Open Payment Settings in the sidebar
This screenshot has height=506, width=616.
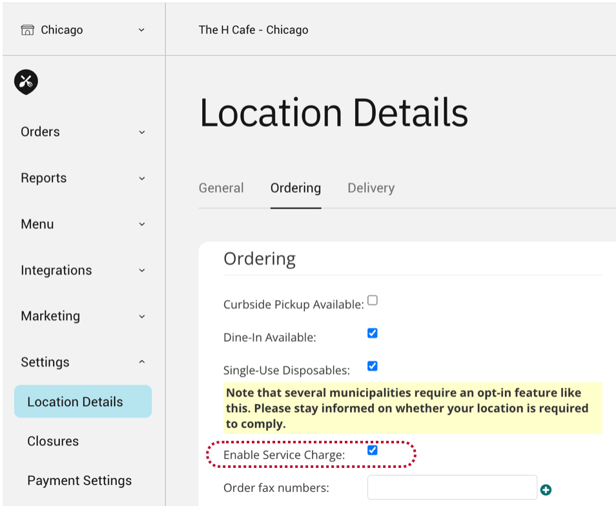pyautogui.click(x=79, y=481)
